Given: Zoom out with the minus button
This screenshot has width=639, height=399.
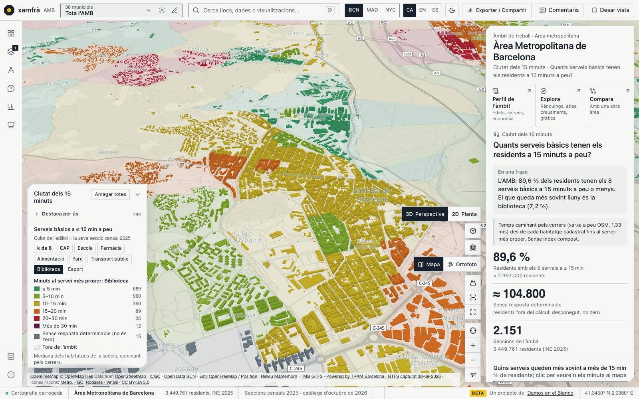Looking at the screenshot, I should pyautogui.click(x=473, y=360).
